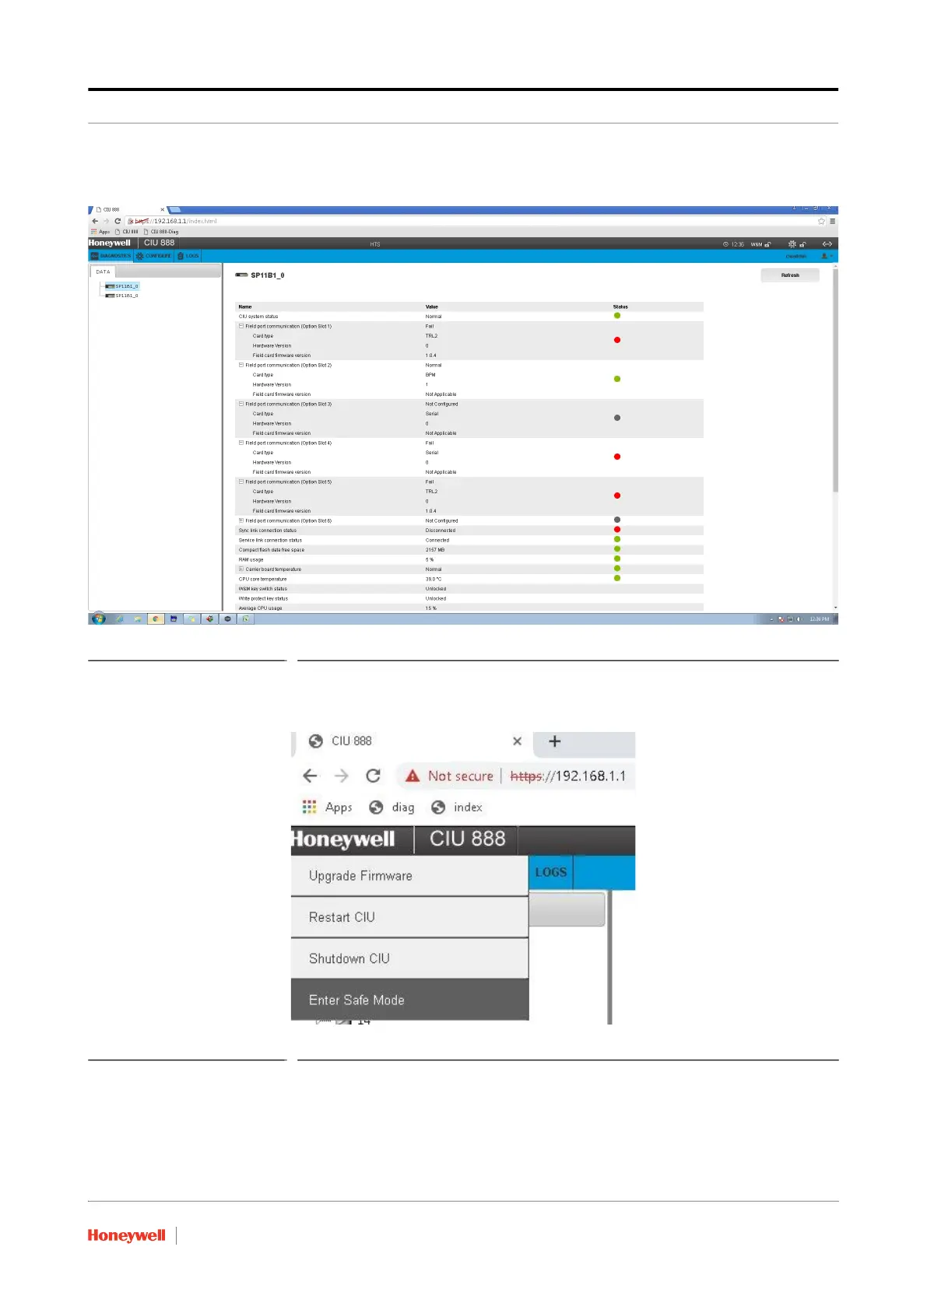The width and height of the screenshot is (927, 1310).
Task: Click red status dot for Sync link connection
Action: pos(617,530)
